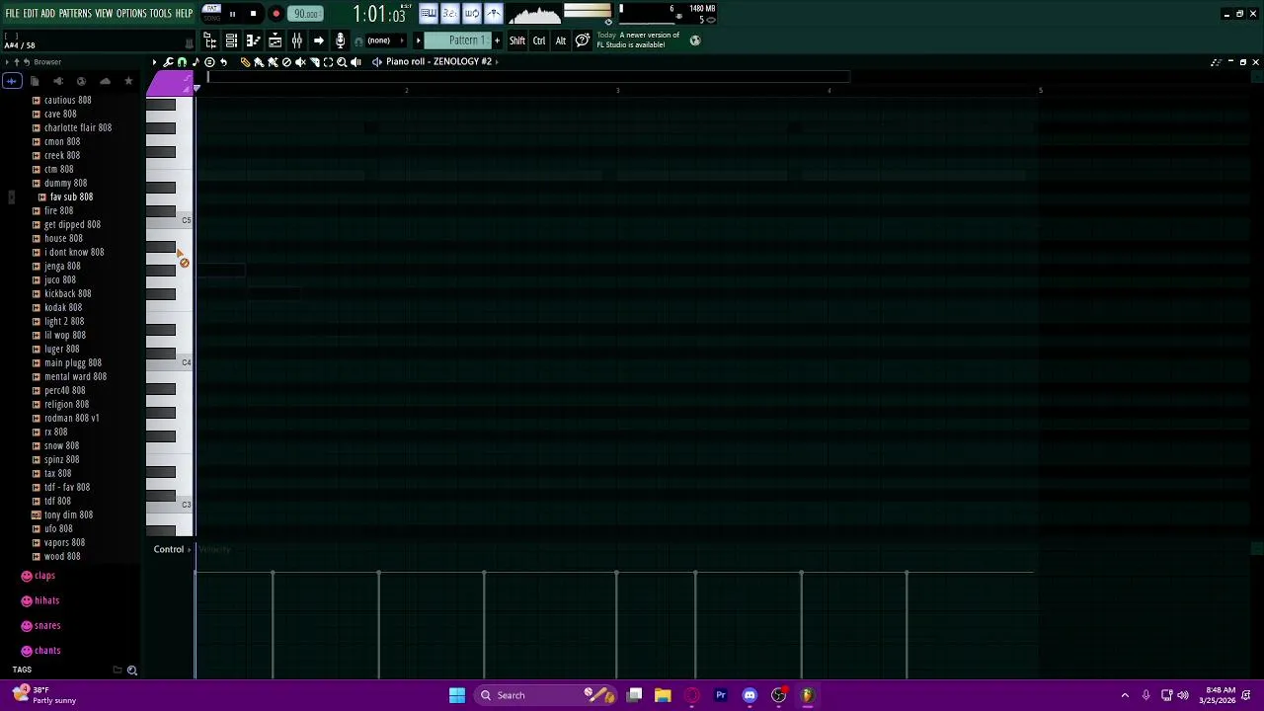Open the piano roll options arrow
Screen dimensions: 1264x711
pos(154,61)
